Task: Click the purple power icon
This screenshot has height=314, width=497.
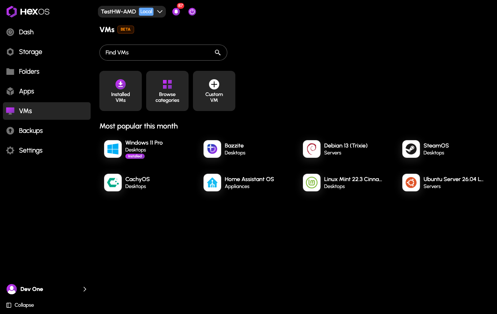Action: tap(192, 12)
